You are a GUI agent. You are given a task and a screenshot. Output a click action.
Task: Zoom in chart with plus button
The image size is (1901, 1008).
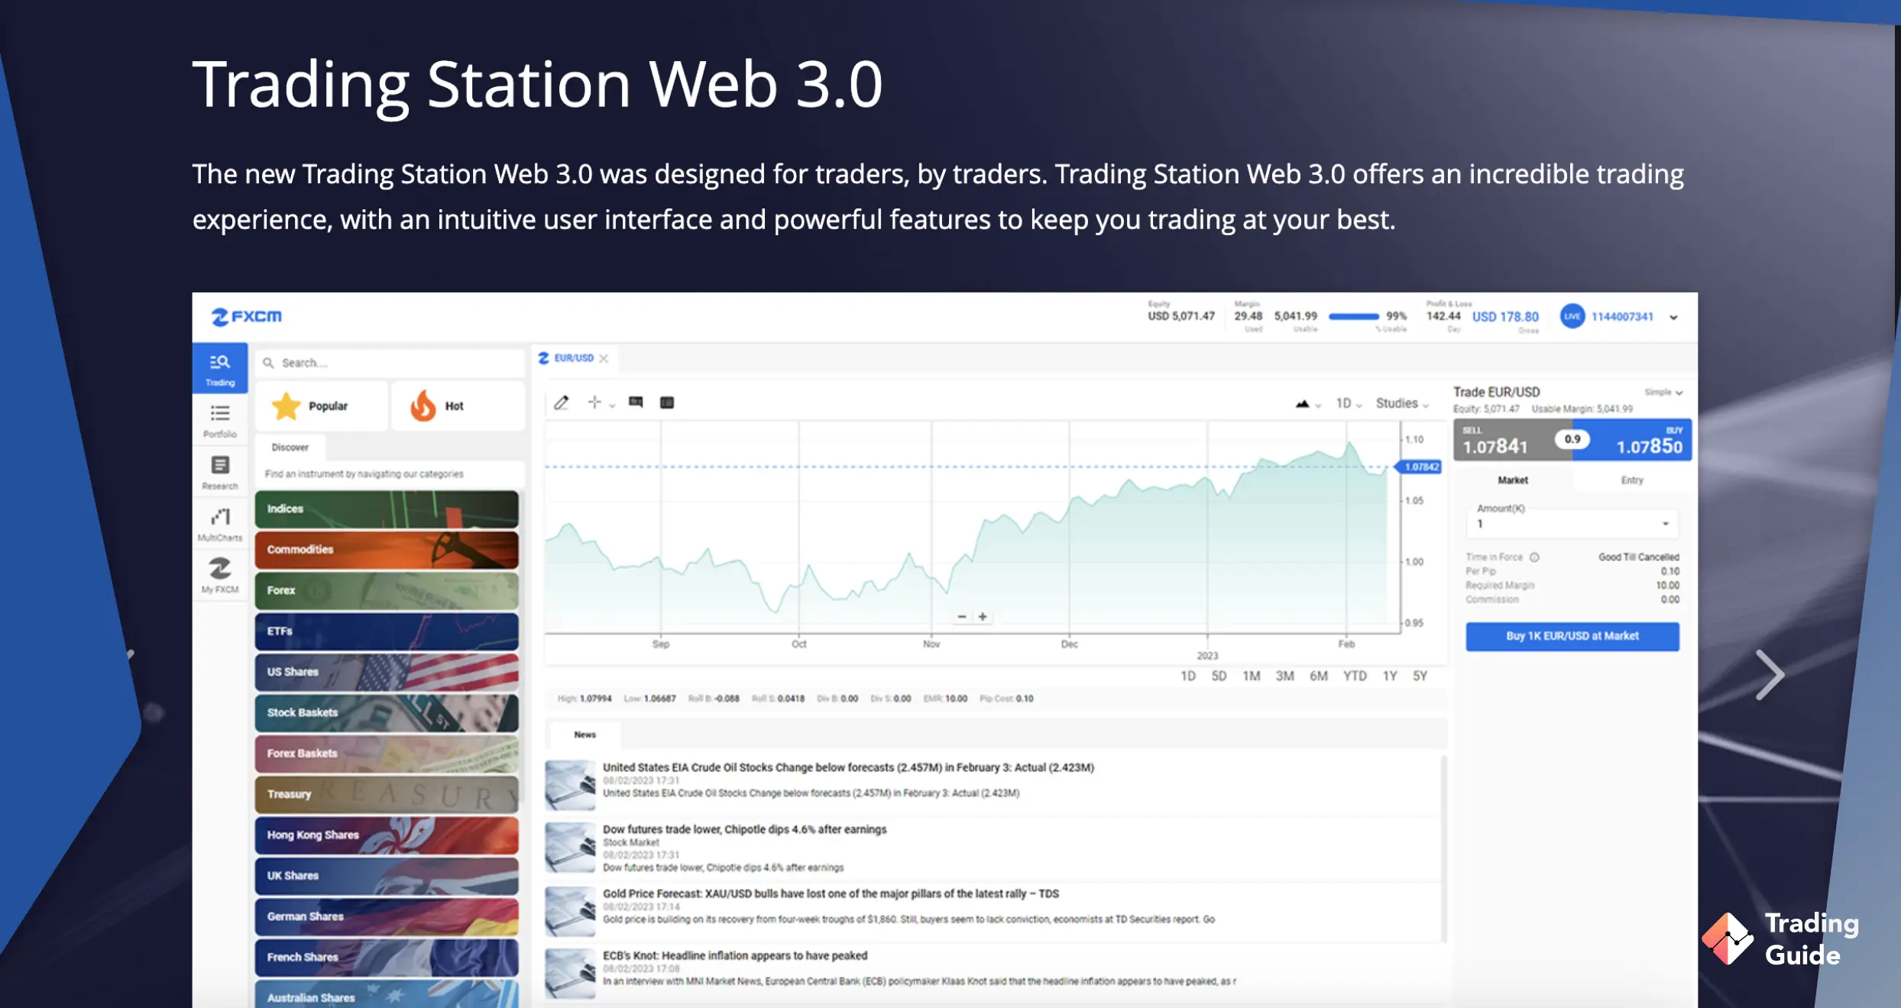[x=983, y=616]
